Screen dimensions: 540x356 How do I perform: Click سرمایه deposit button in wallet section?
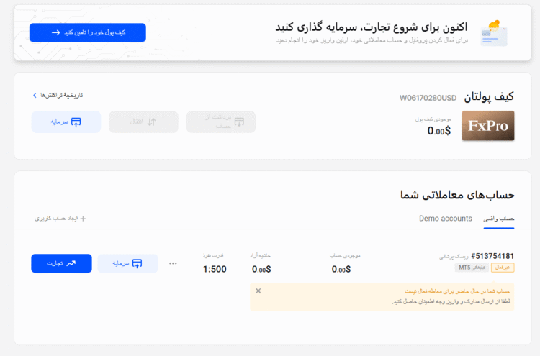tap(66, 122)
